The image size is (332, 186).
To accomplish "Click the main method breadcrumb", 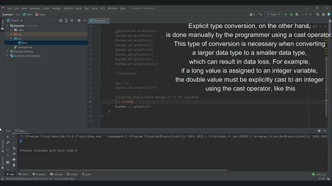I will click(40, 14).
